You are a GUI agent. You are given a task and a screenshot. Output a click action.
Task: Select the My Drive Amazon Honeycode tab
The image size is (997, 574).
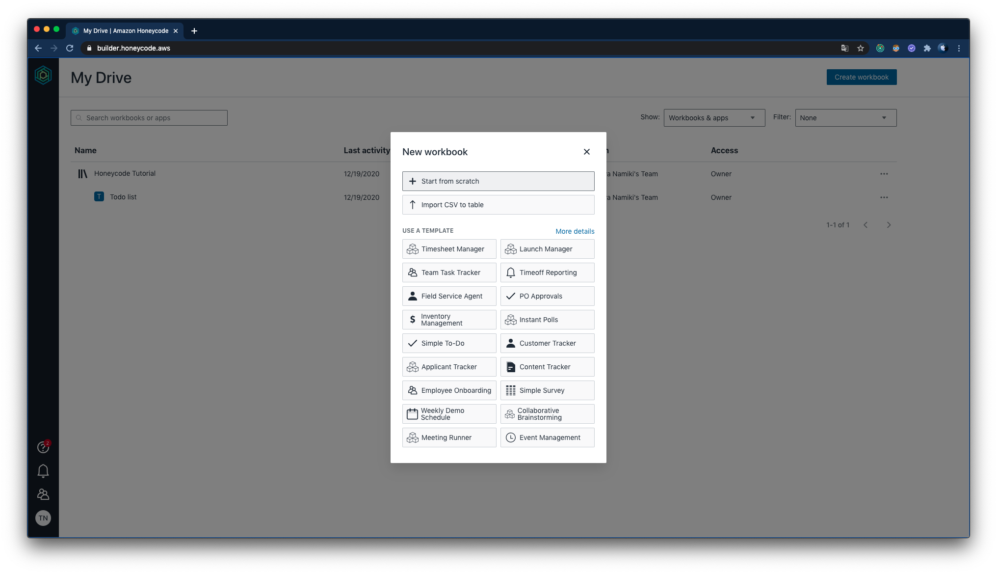pyautogui.click(x=125, y=30)
